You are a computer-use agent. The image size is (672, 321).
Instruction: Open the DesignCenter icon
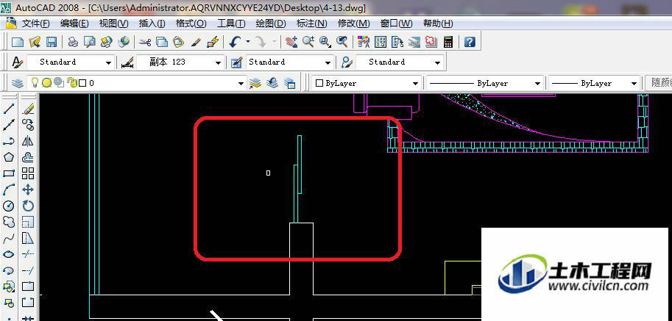[x=381, y=42]
